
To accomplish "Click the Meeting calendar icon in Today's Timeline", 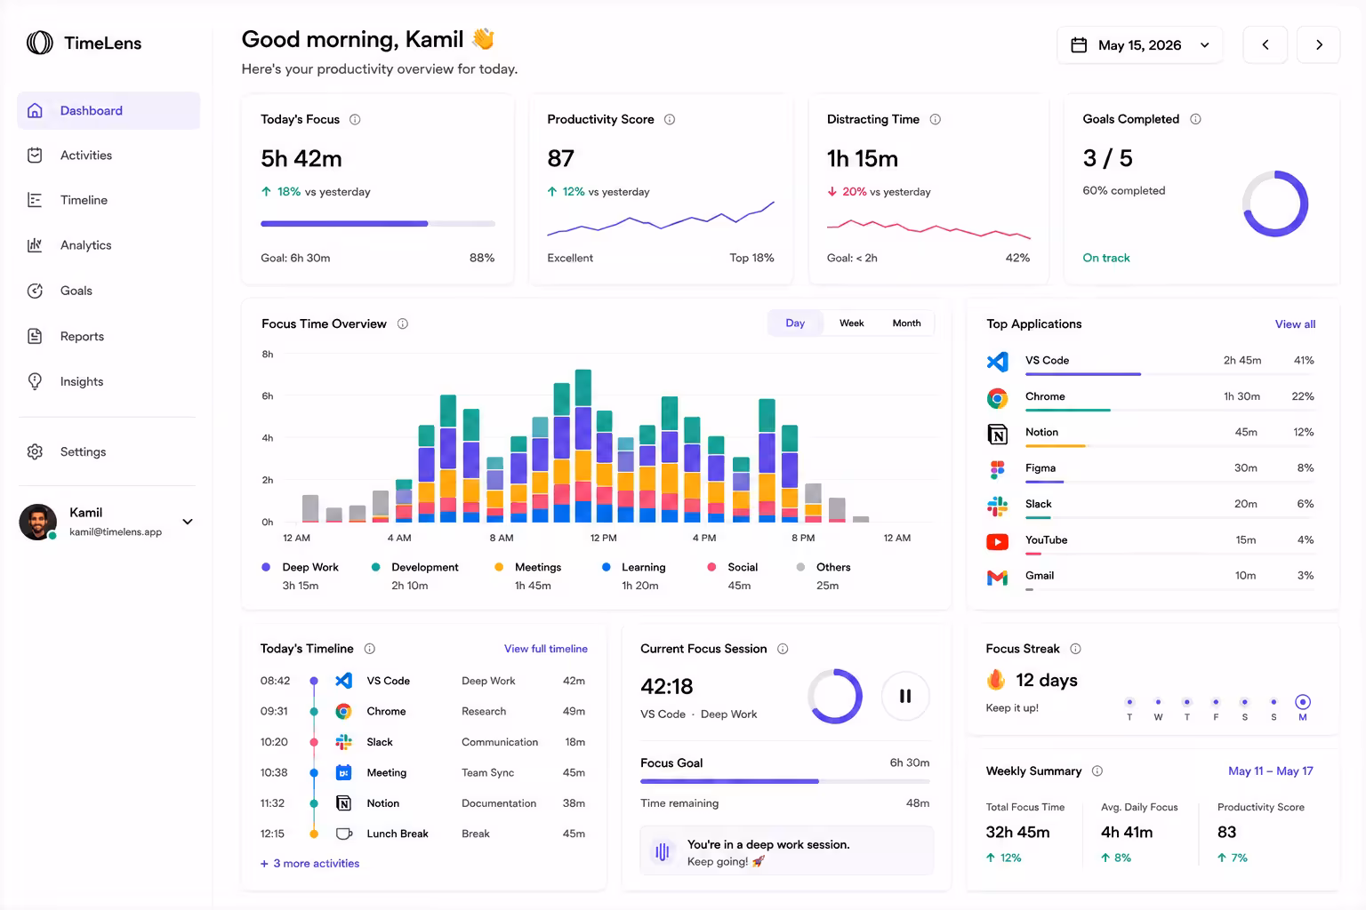I will tap(343, 772).
